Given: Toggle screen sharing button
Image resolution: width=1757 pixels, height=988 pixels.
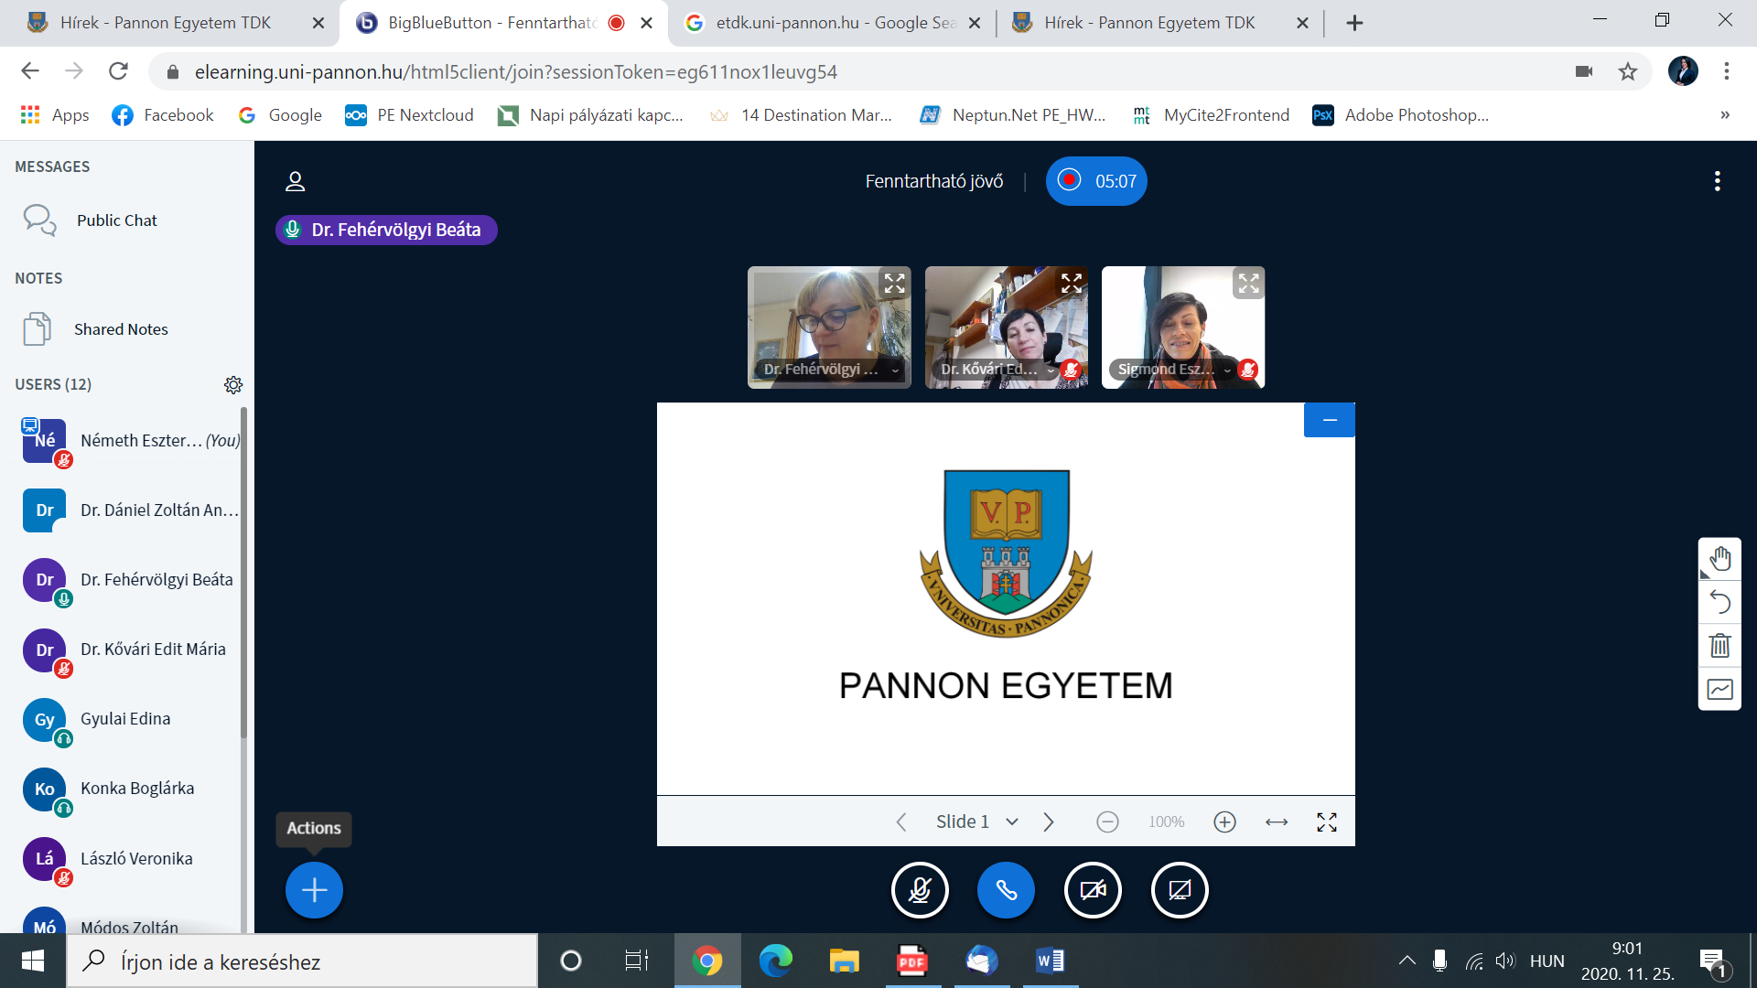Looking at the screenshot, I should (1179, 890).
